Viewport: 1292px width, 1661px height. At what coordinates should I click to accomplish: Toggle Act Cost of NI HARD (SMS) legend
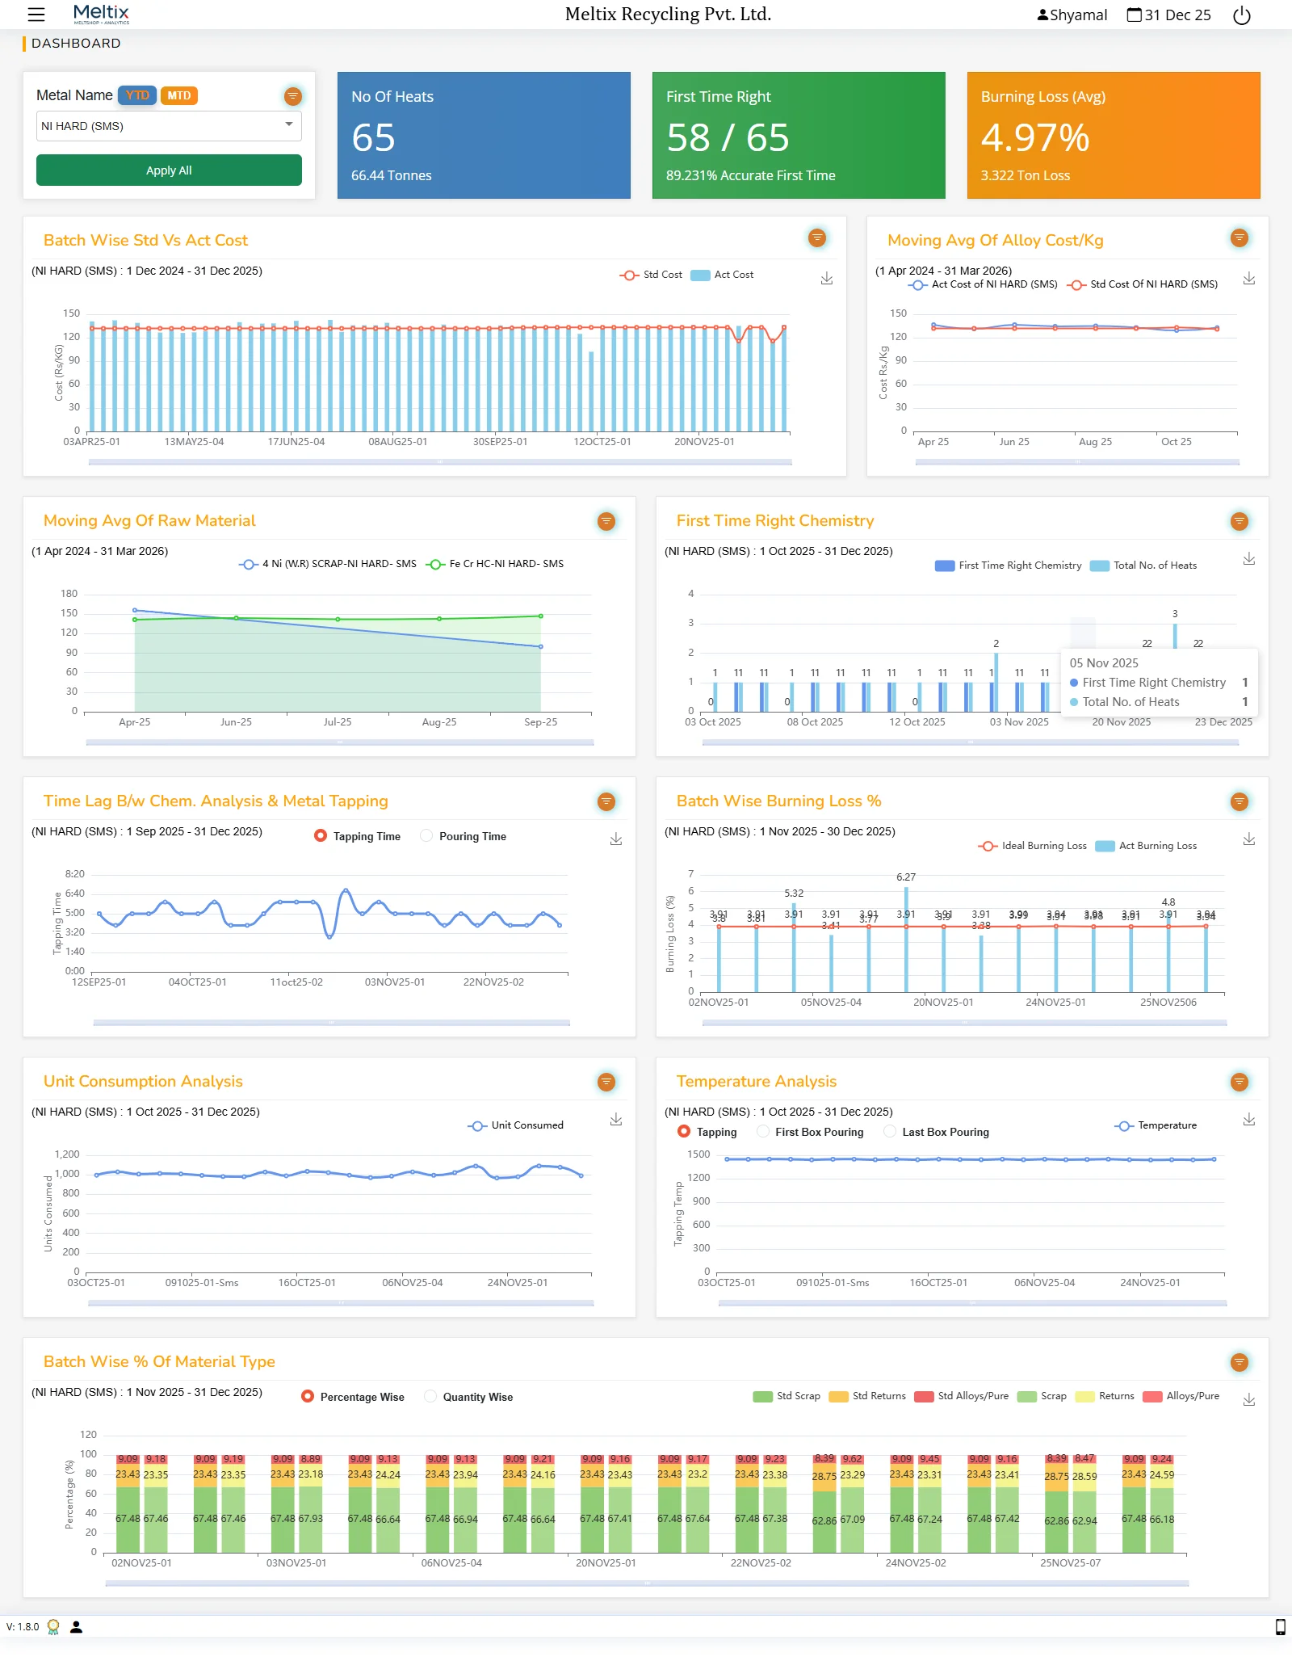coord(983,284)
